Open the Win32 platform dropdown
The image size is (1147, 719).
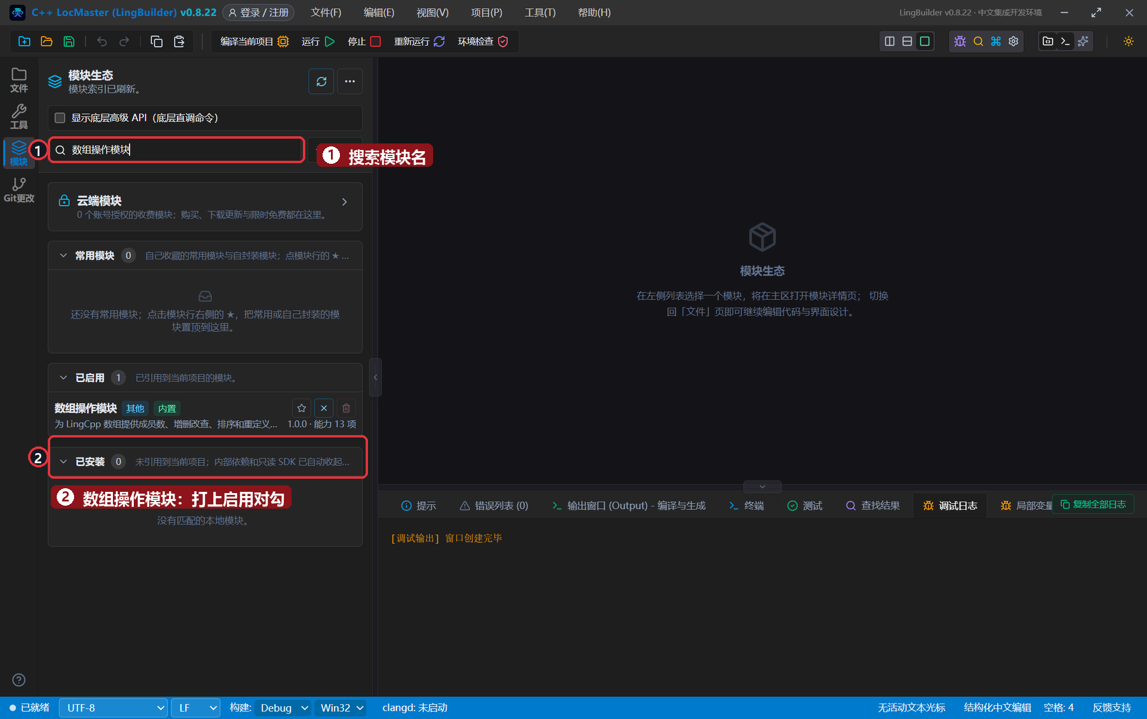pos(342,708)
